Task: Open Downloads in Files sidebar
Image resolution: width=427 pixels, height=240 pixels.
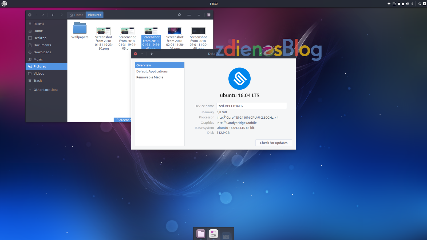Action: [x=46, y=52]
